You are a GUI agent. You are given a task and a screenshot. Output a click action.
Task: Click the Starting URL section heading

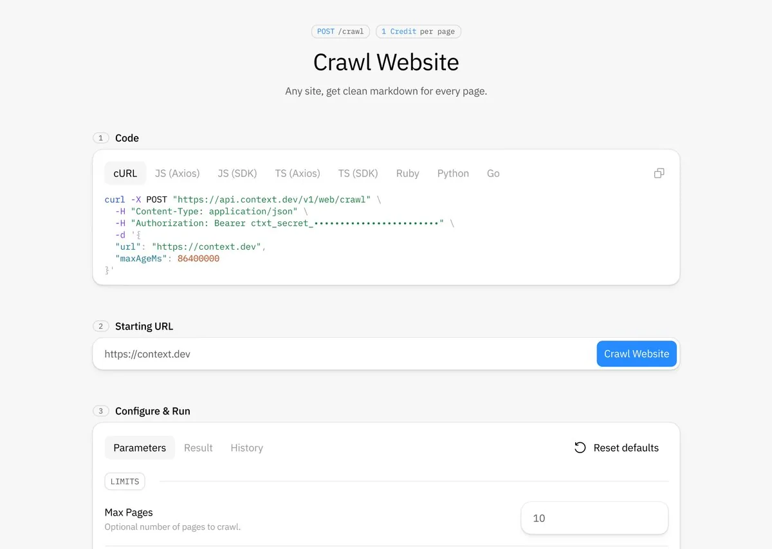(x=144, y=326)
